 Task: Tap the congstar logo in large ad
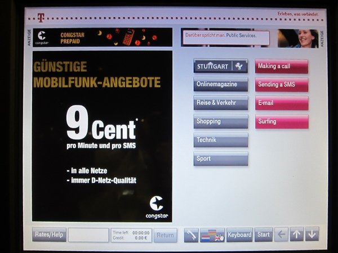pyautogui.click(x=157, y=207)
